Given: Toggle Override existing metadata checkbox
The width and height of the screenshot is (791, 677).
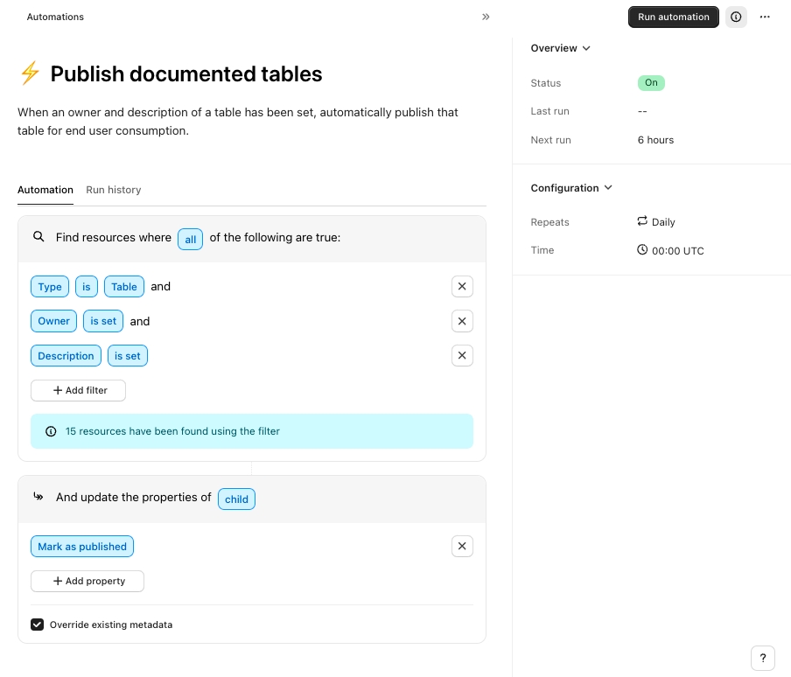Looking at the screenshot, I should (x=37, y=625).
